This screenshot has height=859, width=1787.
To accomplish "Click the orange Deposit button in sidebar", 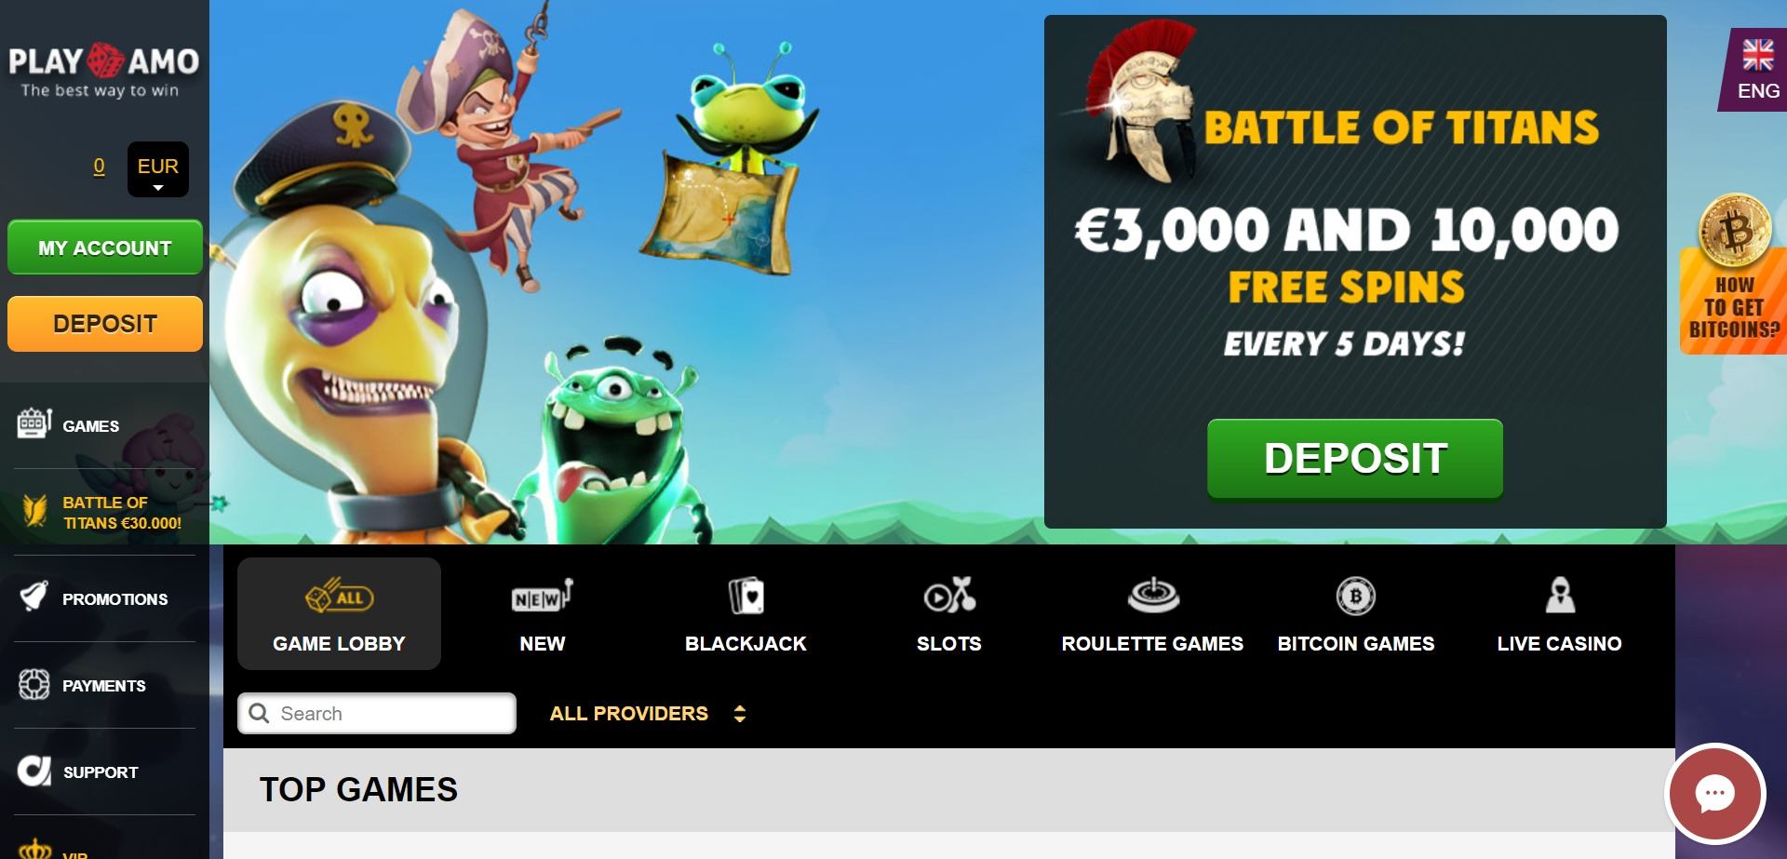I will pos(105,324).
